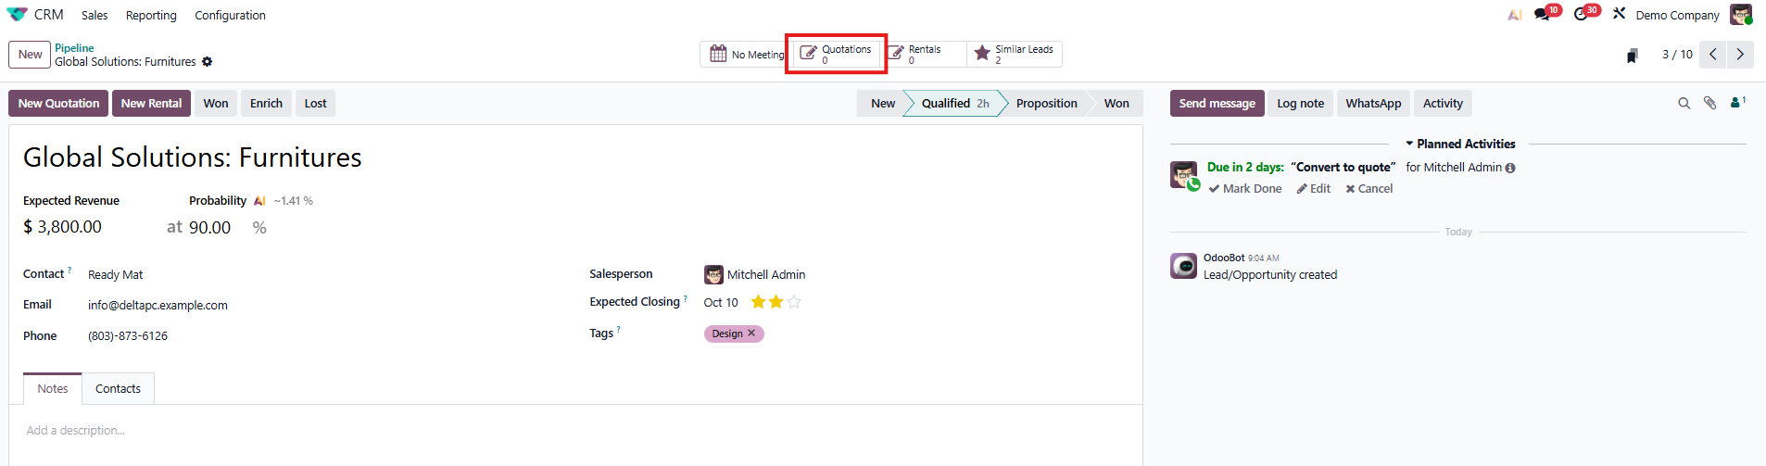The width and height of the screenshot is (1766, 466).
Task: Move the stage to Proposition
Action: pos(1046,104)
